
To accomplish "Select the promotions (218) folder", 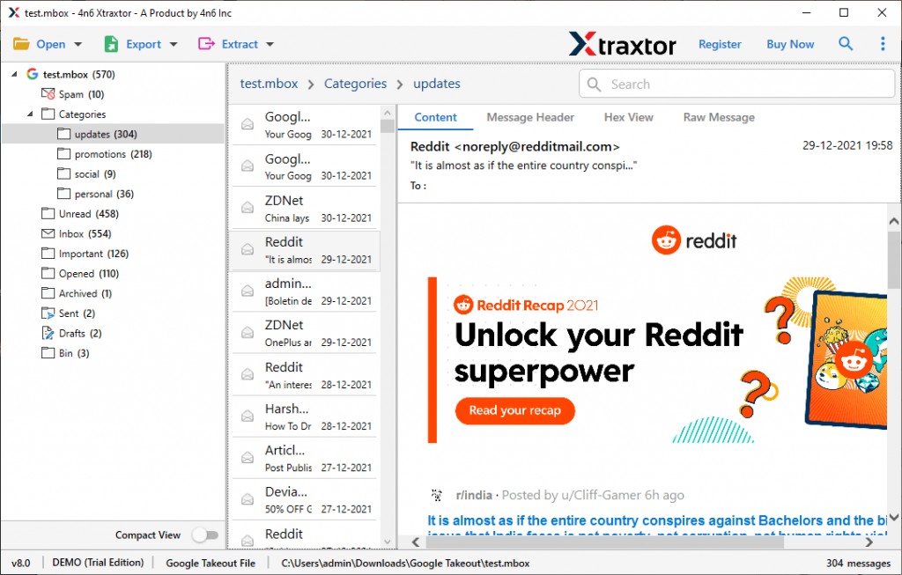I will [x=113, y=154].
